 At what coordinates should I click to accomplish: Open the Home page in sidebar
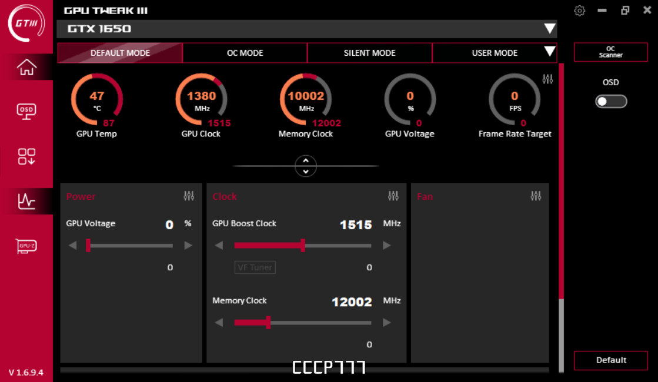[x=26, y=67]
